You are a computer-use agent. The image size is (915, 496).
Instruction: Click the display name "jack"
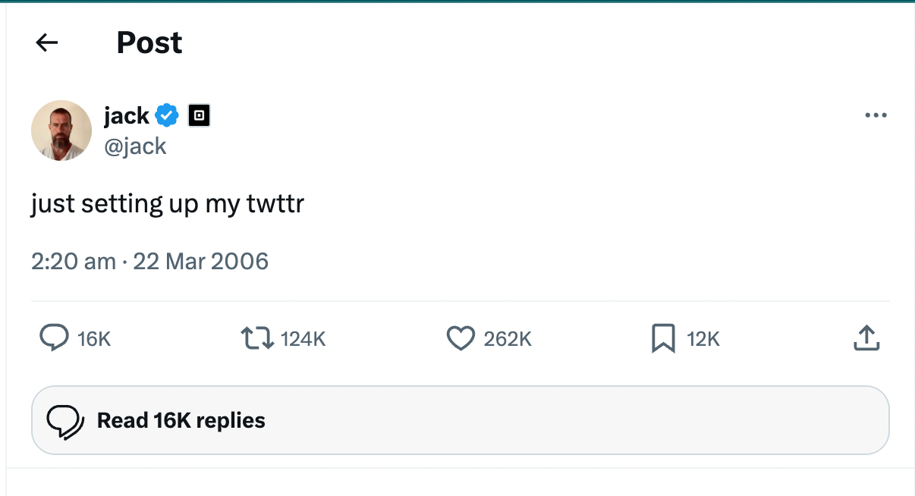tap(127, 116)
